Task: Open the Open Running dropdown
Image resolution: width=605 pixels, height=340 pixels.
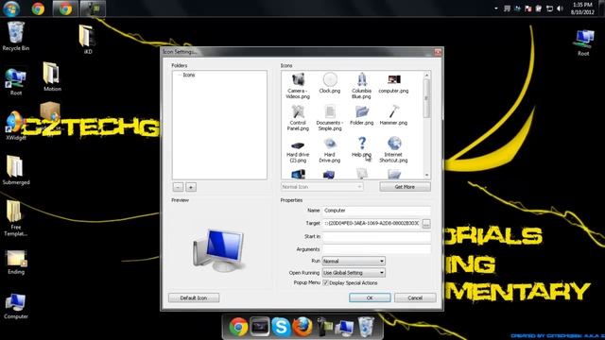Action: 354,273
